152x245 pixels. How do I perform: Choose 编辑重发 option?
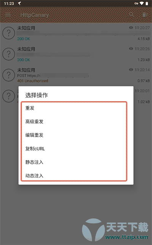[x=74, y=135]
